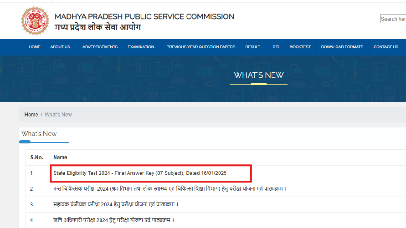Expand the EXAMINATION dropdown
The width and height of the screenshot is (406, 228).
pos(141,47)
